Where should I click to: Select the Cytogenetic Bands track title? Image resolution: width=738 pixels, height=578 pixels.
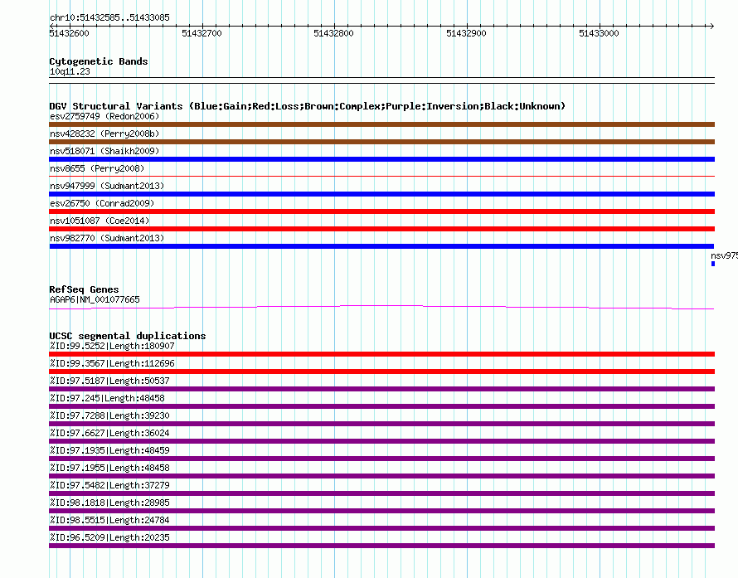99,61
